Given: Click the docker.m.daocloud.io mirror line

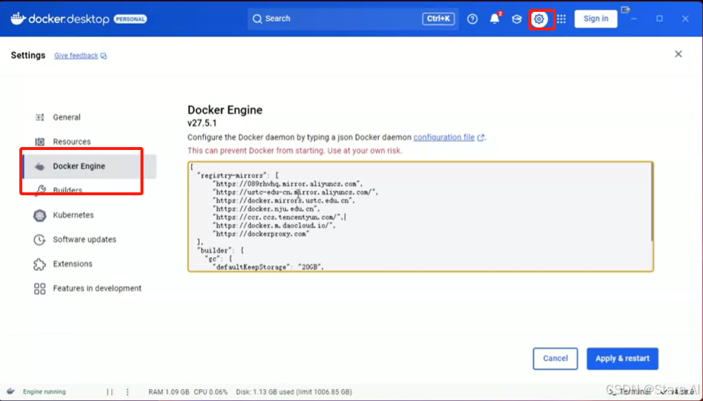Looking at the screenshot, I should (x=273, y=225).
